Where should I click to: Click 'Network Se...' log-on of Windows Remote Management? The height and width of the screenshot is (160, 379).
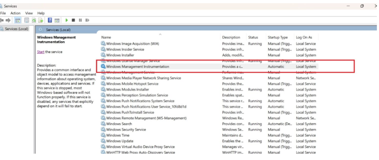306,118
